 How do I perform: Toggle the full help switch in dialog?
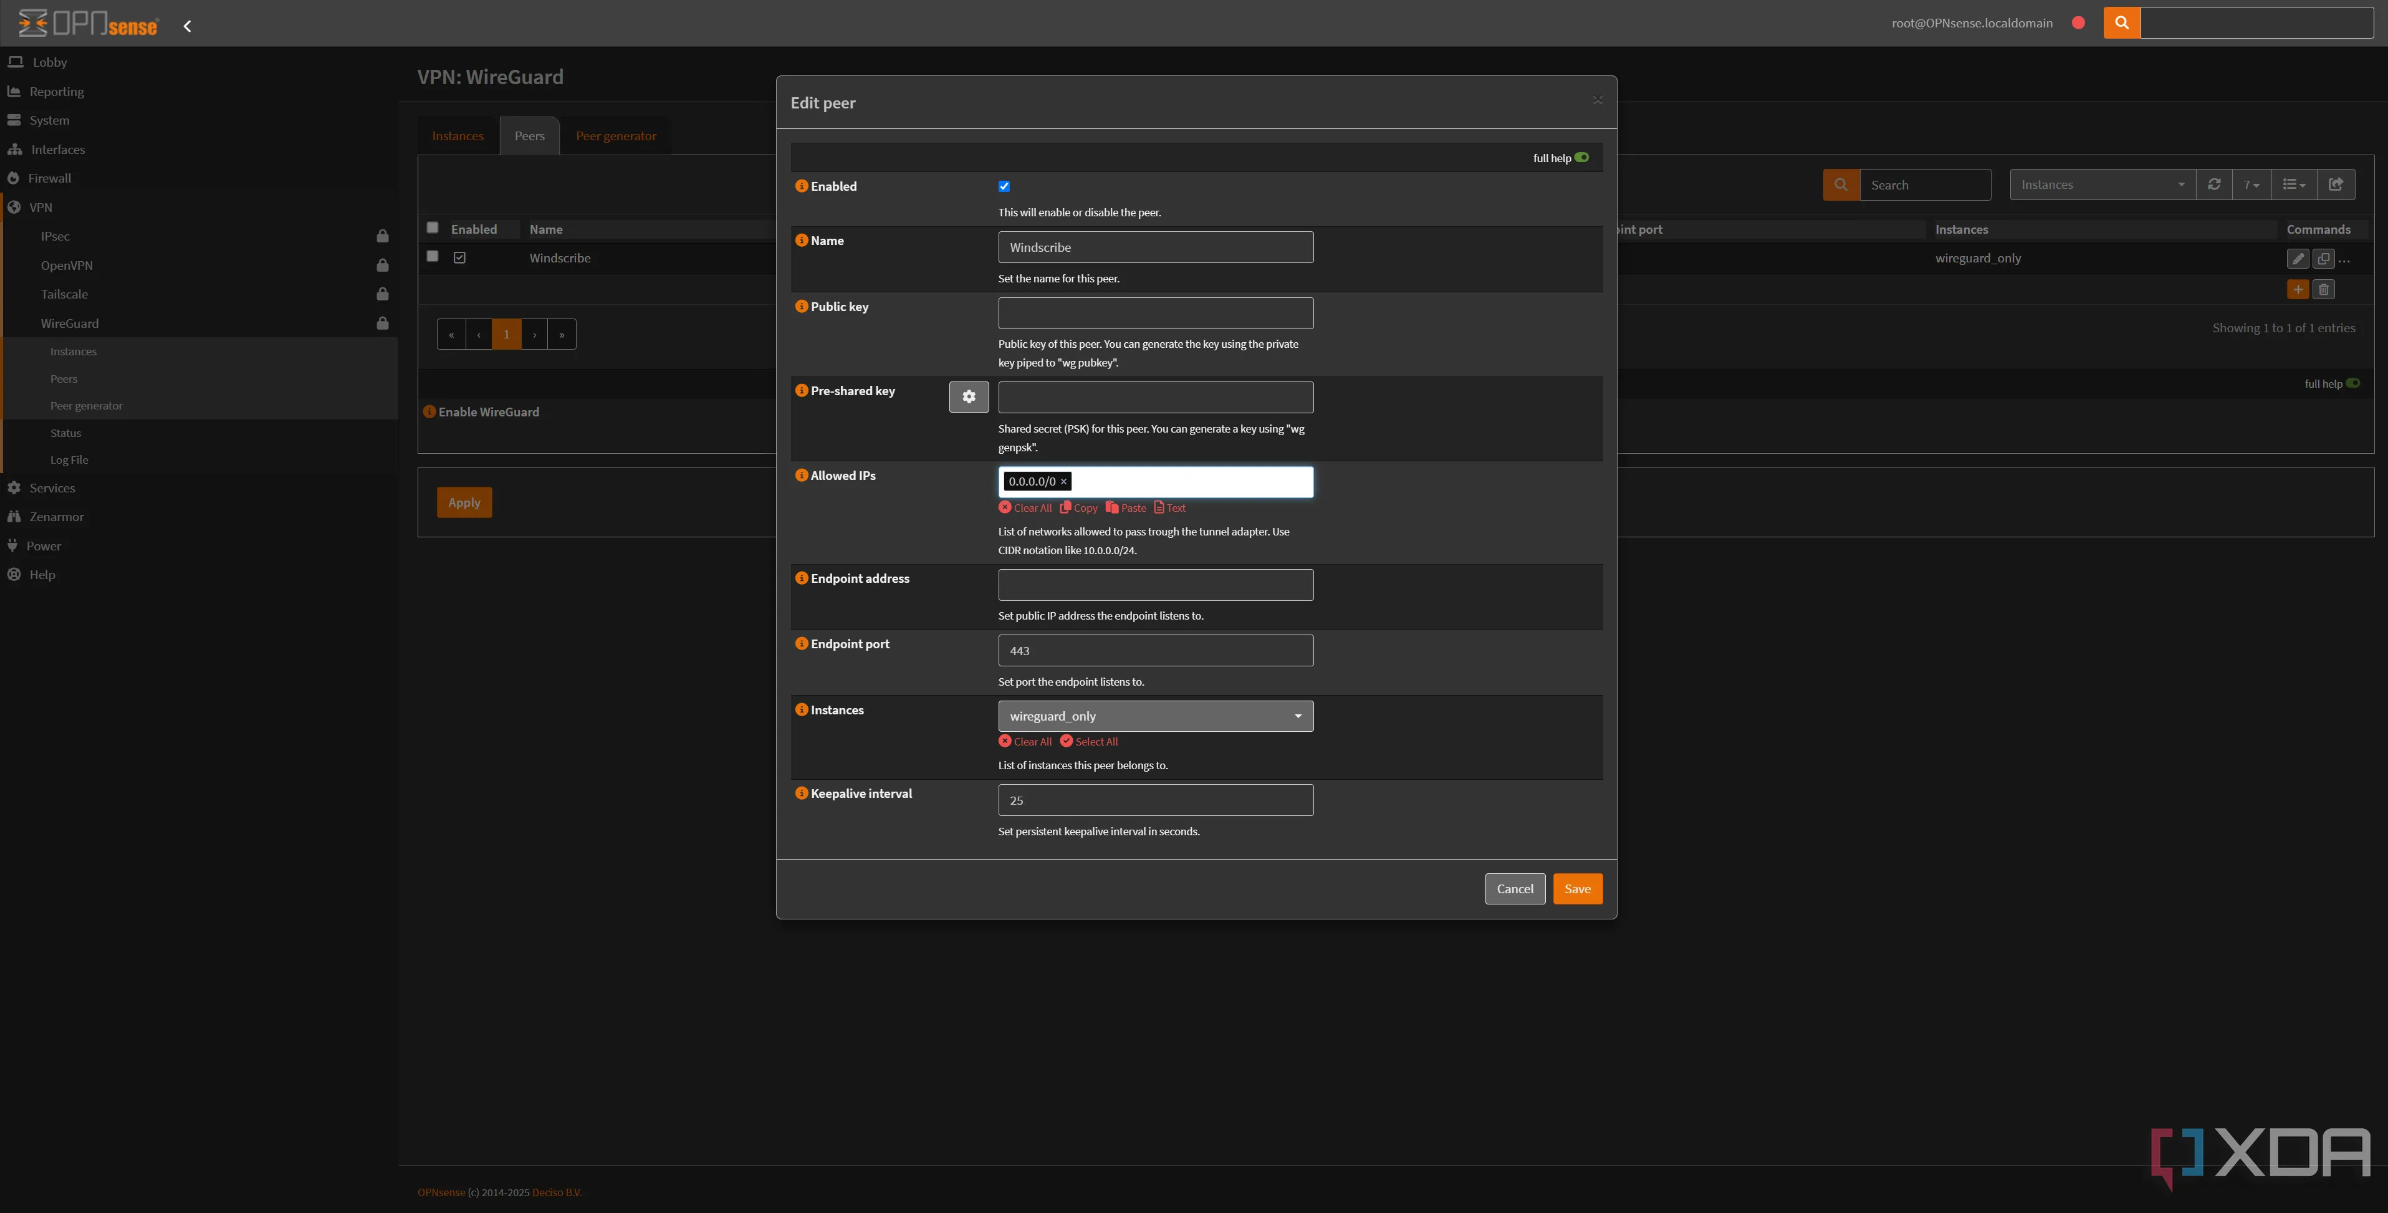1581,158
